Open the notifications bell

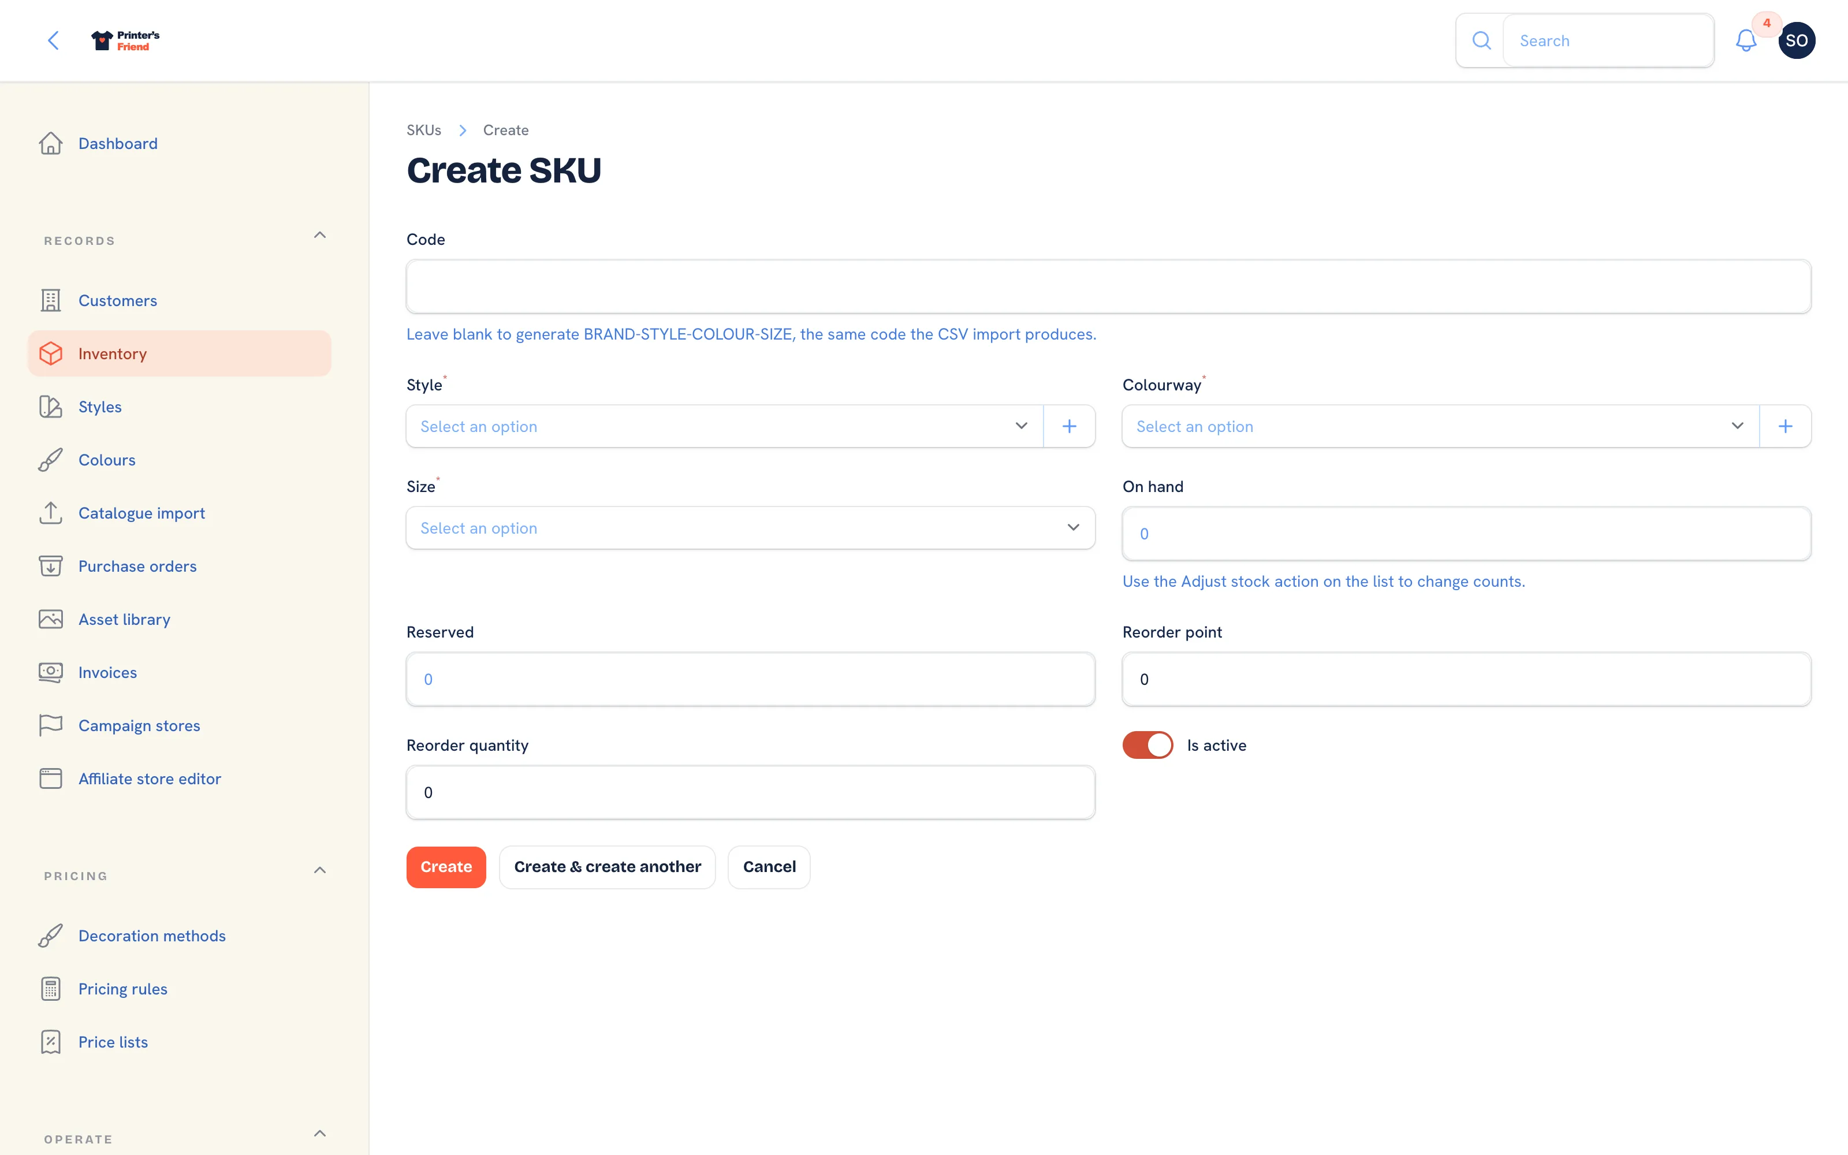(x=1746, y=40)
